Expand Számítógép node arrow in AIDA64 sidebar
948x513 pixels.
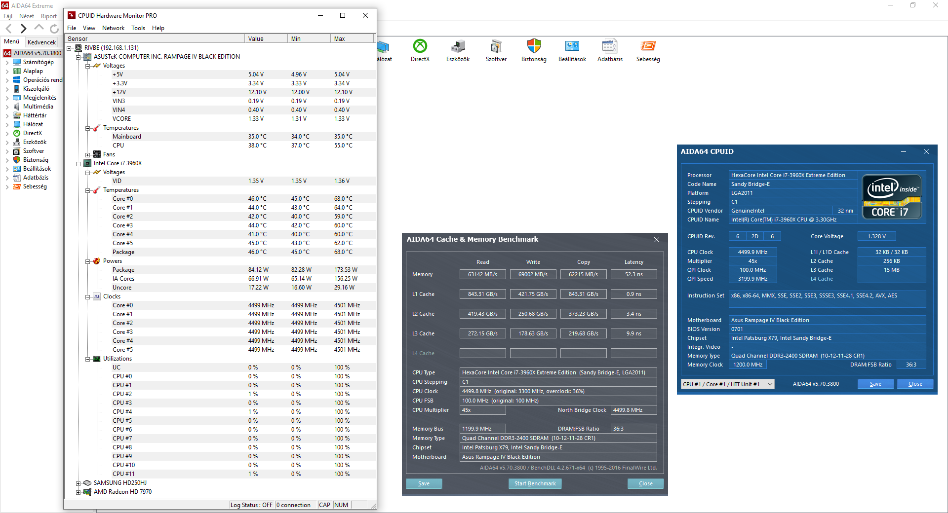pyautogui.click(x=7, y=63)
